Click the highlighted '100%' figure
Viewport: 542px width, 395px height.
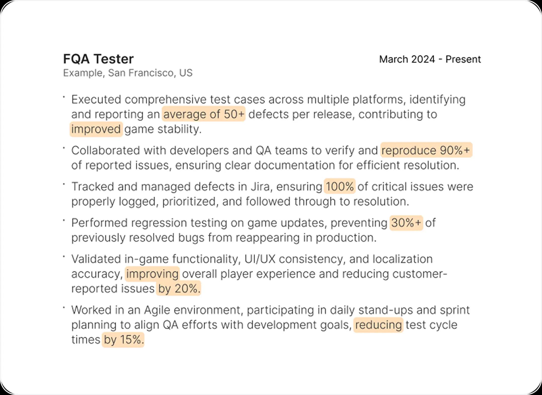click(x=340, y=186)
